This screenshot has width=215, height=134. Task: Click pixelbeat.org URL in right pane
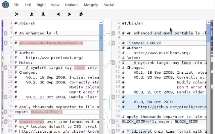point(162,53)
